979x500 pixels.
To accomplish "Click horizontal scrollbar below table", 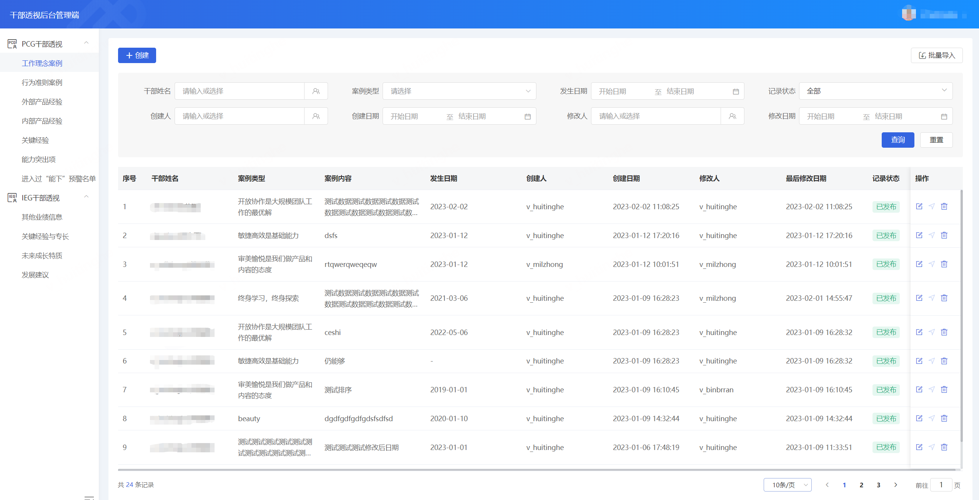I will (x=537, y=470).
